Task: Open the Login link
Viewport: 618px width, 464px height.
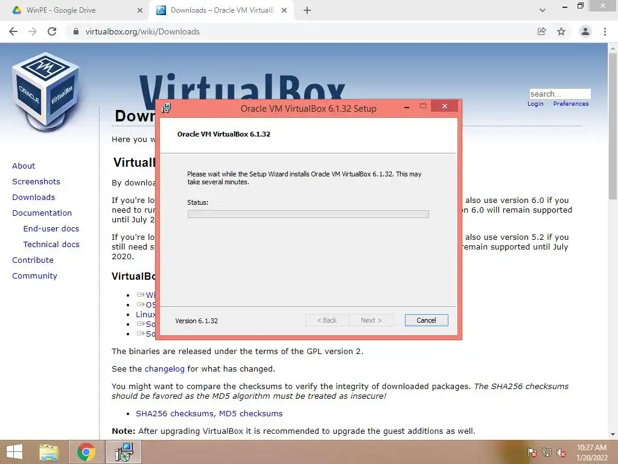Action: point(535,104)
